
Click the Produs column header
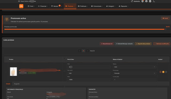click(11, 60)
